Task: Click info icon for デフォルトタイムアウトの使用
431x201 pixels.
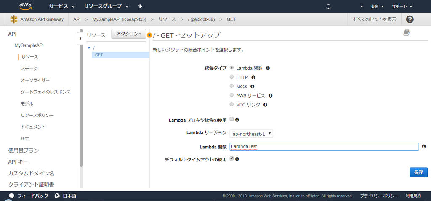Action: [x=237, y=159]
